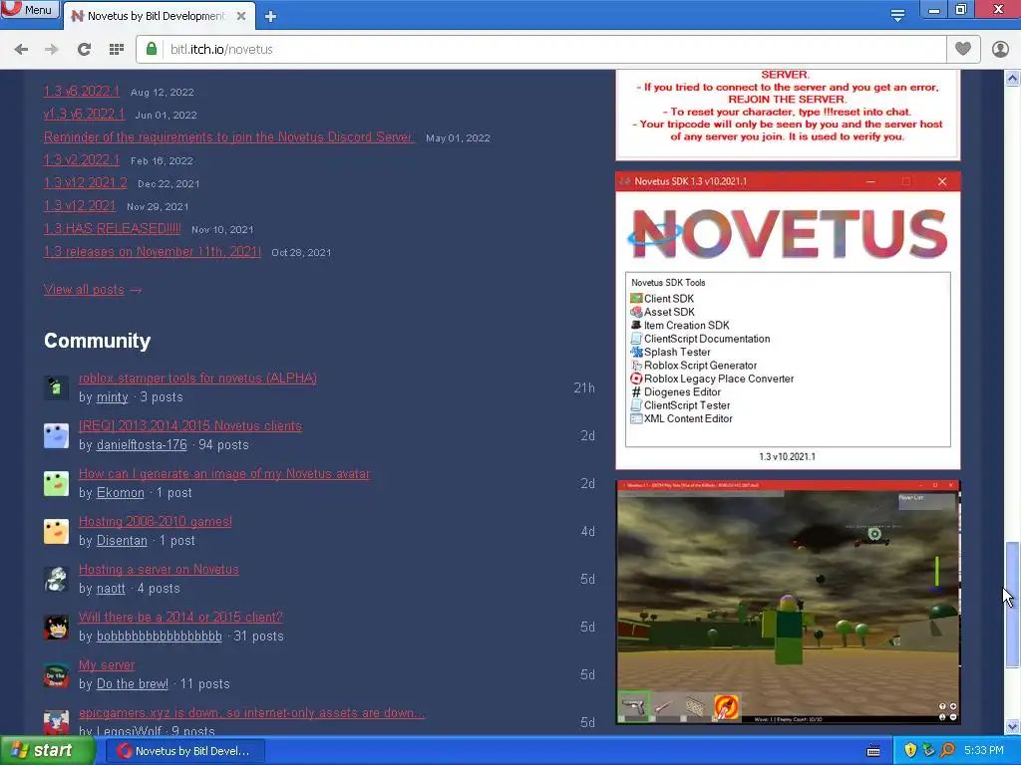Visit danielftosta-176 profile link
The image size is (1021, 765).
pos(142,445)
